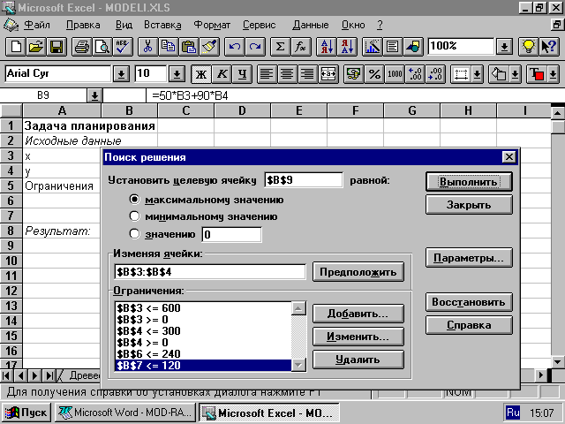Apply Currency style icon
The height and width of the screenshot is (424, 565).
[353, 74]
